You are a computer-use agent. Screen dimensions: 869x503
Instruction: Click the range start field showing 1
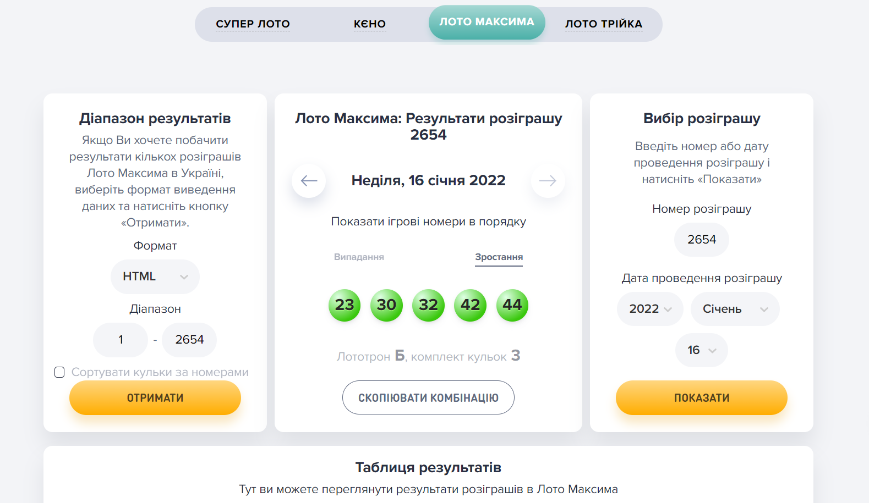click(x=120, y=340)
